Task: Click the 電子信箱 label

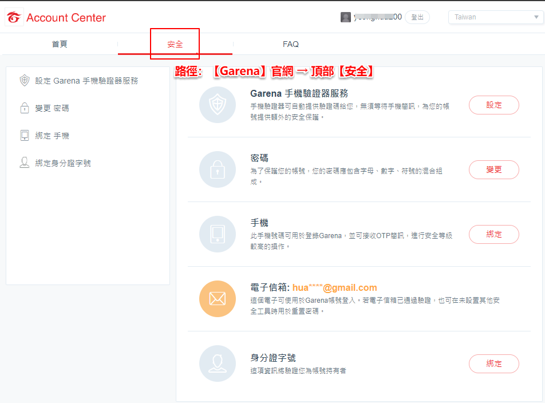Action: coord(270,288)
